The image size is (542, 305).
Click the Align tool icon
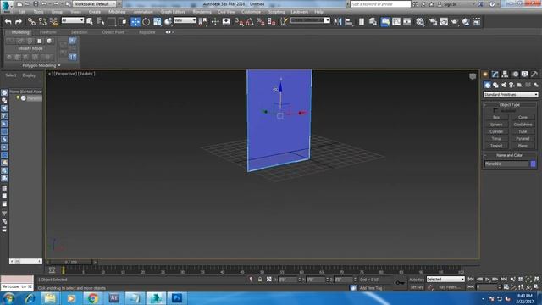tap(349, 22)
